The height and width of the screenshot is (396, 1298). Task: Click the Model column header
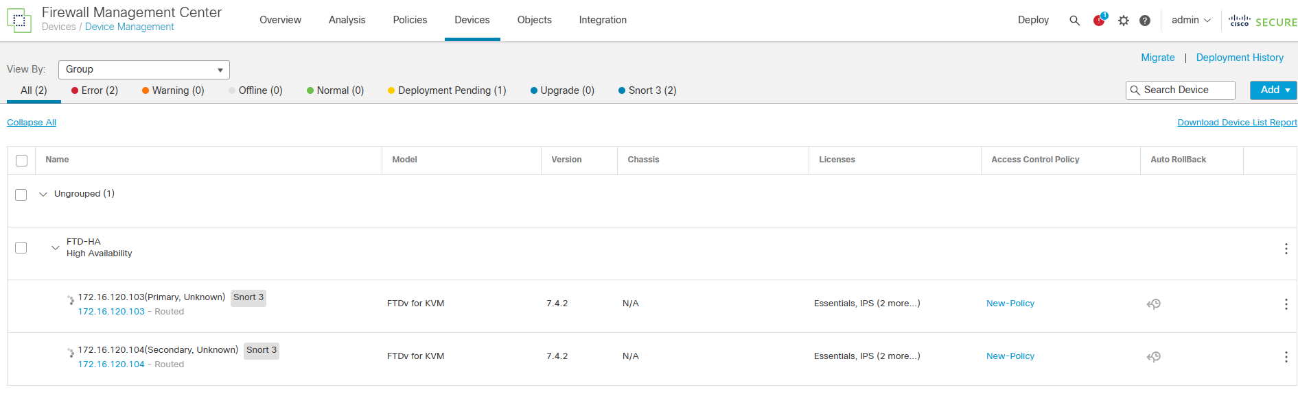404,160
